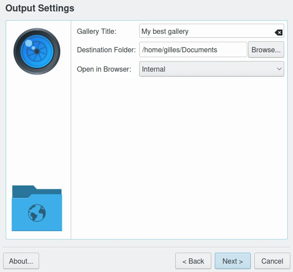Click the "Output Settings" page heading
Image resolution: width=293 pixels, height=272 pixels.
click(x=40, y=8)
